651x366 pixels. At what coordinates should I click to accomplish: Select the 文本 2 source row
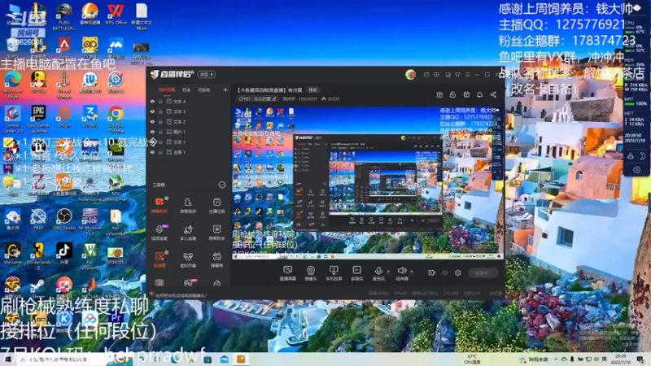tap(189, 121)
